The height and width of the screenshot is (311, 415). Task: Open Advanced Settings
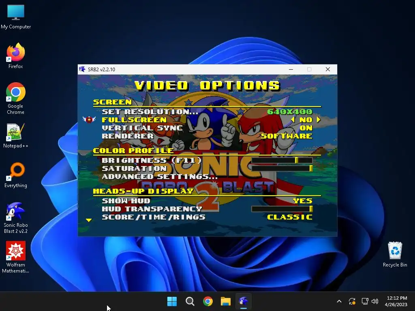(160, 177)
